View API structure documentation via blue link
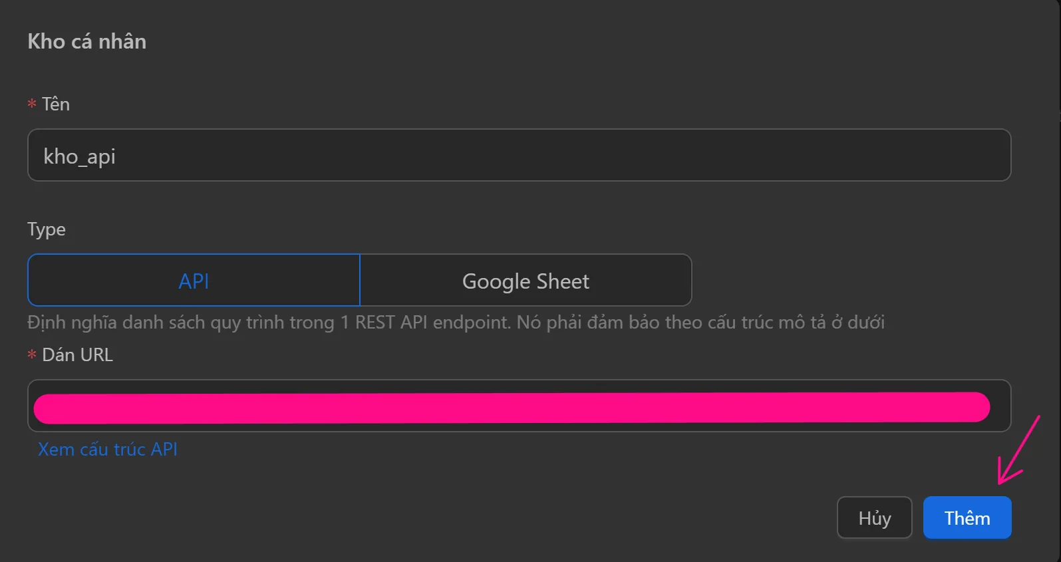1061x562 pixels. (107, 449)
